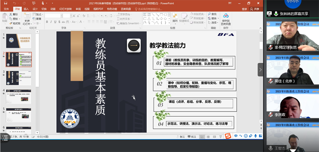
Task: Toggle Italic formatting button
Action: pyautogui.click(x=51, y=22)
